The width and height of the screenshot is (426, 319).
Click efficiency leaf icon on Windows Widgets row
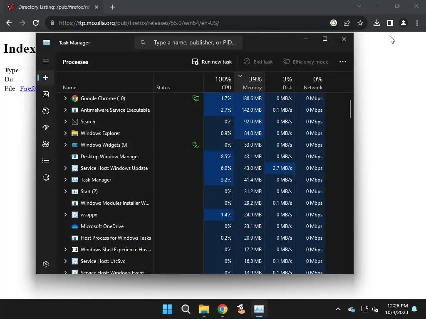coord(196,145)
